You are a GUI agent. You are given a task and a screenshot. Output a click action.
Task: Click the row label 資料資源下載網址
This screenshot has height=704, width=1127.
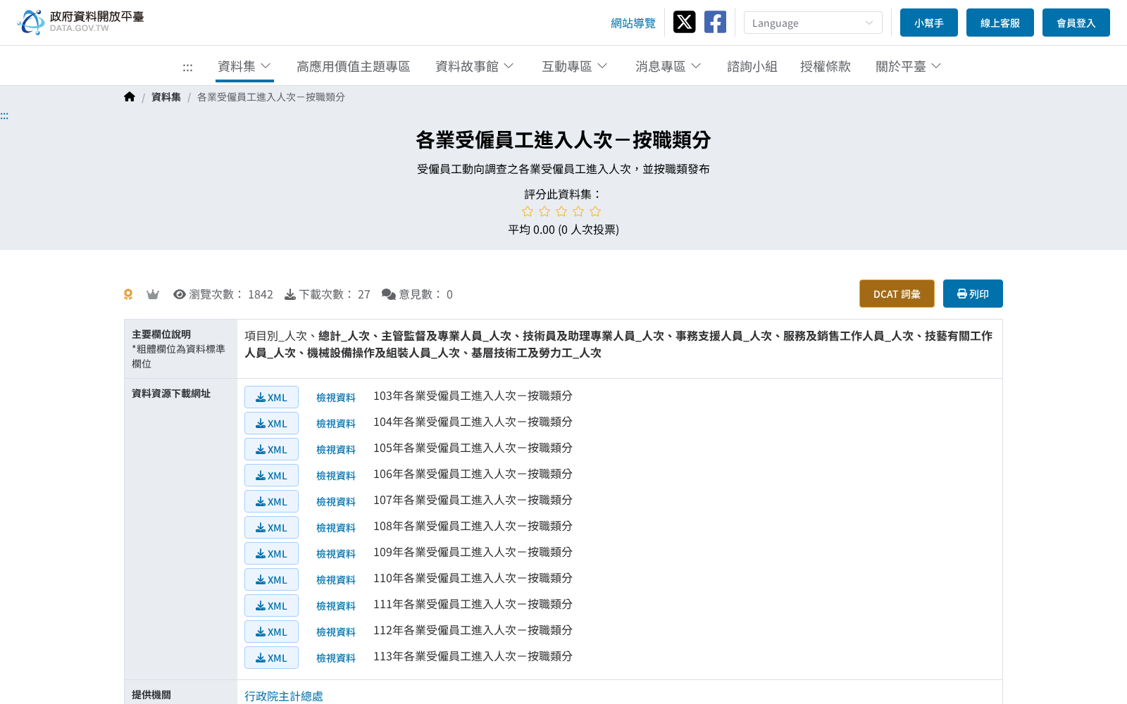pos(171,394)
